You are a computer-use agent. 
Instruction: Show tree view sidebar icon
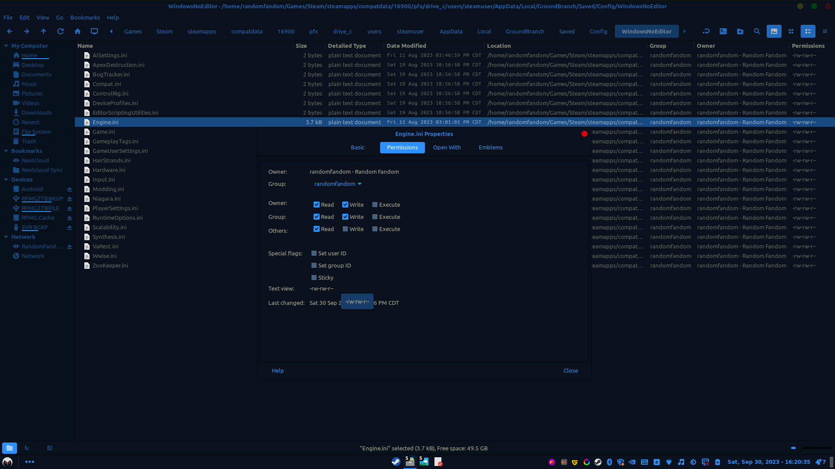click(x=27, y=448)
